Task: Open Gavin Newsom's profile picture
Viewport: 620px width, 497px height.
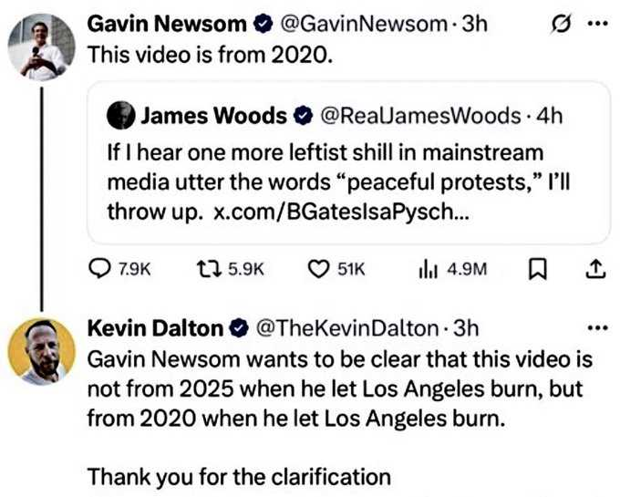Action: [42, 47]
